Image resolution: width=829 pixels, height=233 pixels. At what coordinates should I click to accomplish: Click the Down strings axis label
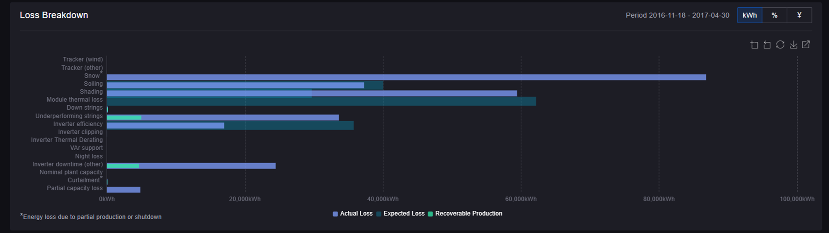tap(85, 108)
